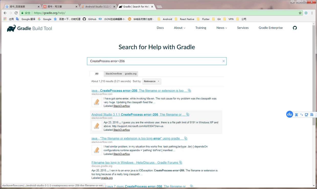This screenshot has height=189, width=317.
Task: Switch to the 简书 - 写文章 browser tab
Action: tap(60, 7)
